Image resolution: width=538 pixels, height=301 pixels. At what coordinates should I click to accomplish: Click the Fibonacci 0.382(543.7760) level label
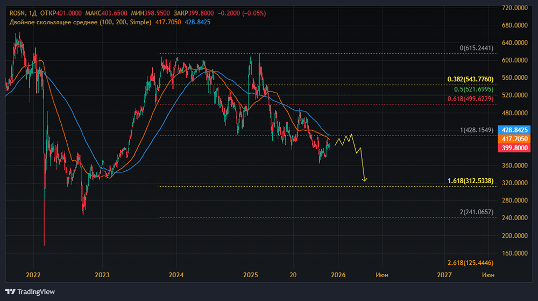[472, 79]
